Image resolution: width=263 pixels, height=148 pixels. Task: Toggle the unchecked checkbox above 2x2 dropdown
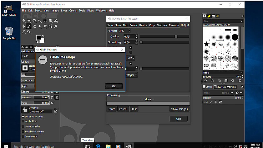[131, 52]
